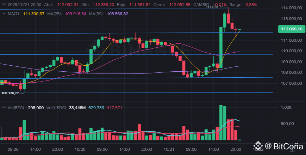Click the 109 000,00 price axis label

point(291,62)
